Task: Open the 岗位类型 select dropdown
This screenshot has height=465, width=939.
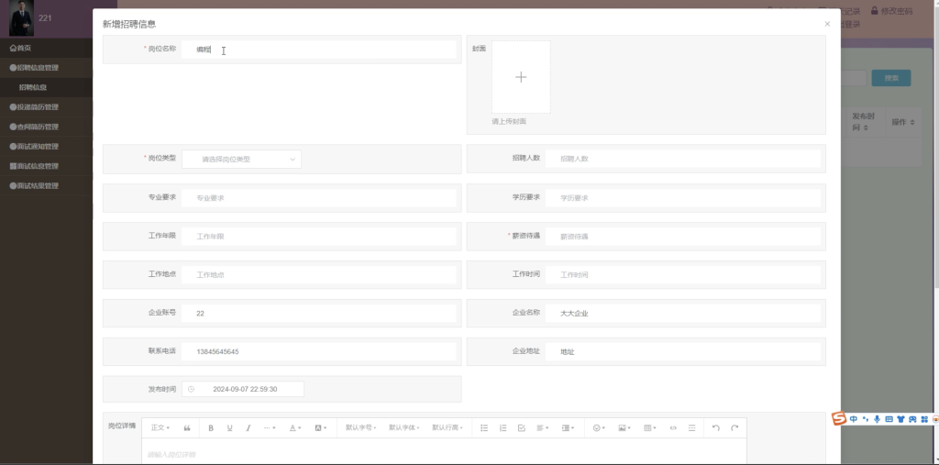Action: point(241,159)
